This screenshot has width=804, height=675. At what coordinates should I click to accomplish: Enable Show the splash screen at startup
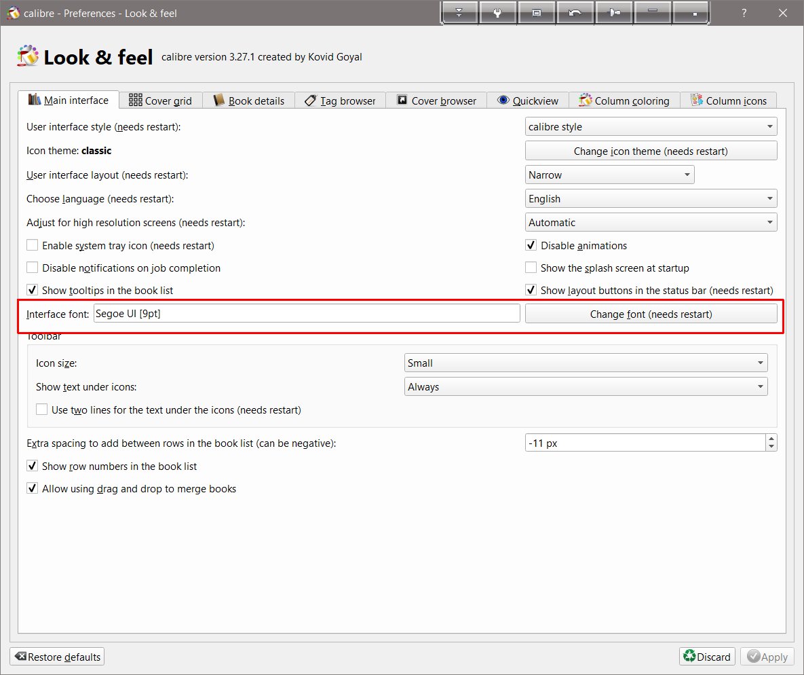point(531,268)
